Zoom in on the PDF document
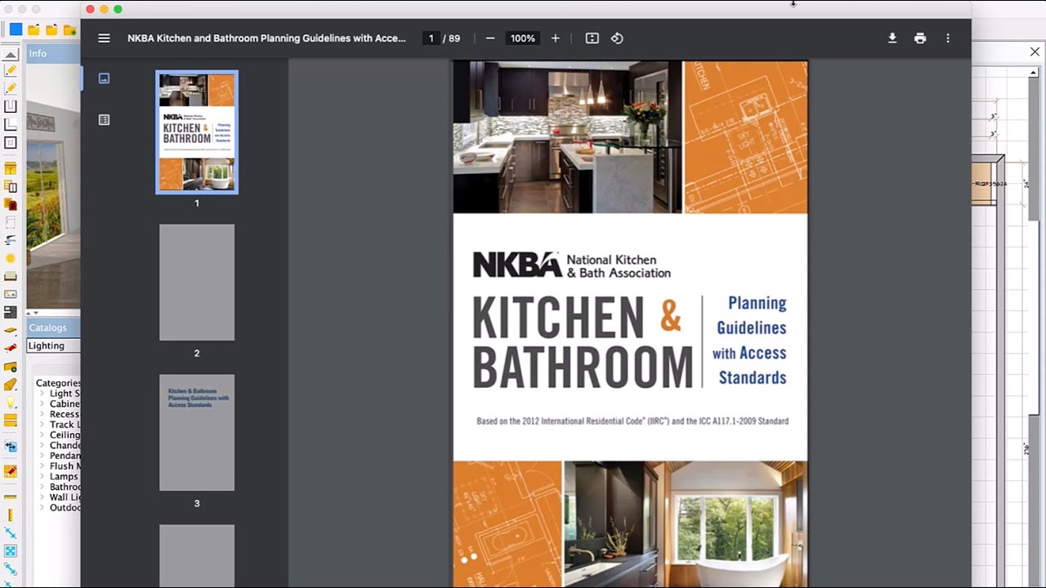The height and width of the screenshot is (588, 1046). (556, 38)
